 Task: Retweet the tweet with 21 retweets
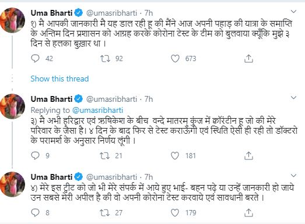104,155
